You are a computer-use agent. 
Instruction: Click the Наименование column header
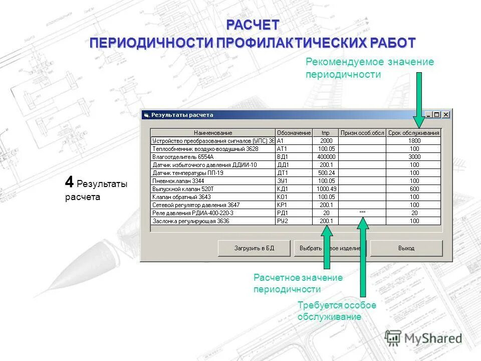[x=213, y=133]
